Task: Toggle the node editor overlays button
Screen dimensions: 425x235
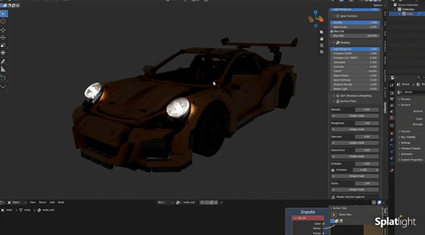Action: [379, 203]
